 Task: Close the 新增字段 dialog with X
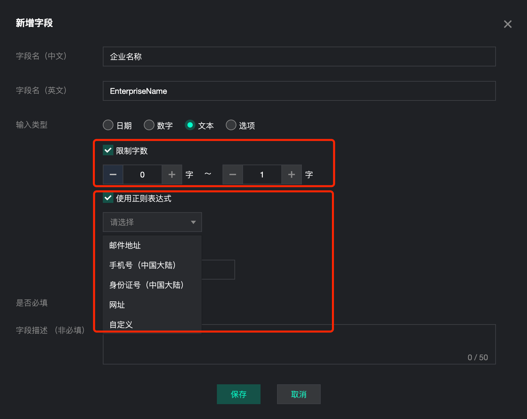507,24
